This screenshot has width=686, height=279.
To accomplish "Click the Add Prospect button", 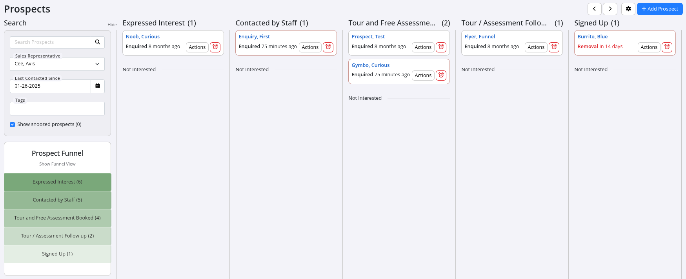I will (659, 9).
